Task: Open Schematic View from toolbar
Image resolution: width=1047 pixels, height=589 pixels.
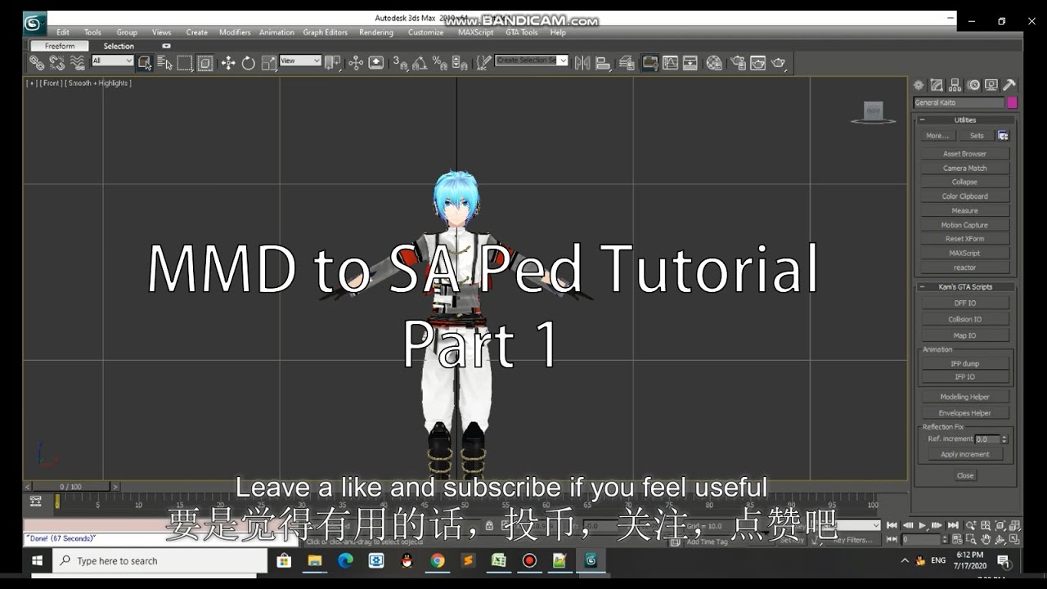Action: 690,62
